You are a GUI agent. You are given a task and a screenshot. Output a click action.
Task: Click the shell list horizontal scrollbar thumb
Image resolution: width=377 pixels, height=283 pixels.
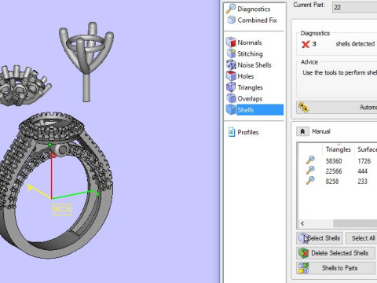355,223
